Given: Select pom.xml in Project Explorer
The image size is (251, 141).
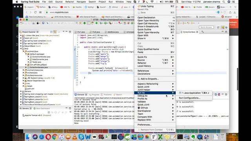Looking at the screenshot, I should tap(31, 89).
